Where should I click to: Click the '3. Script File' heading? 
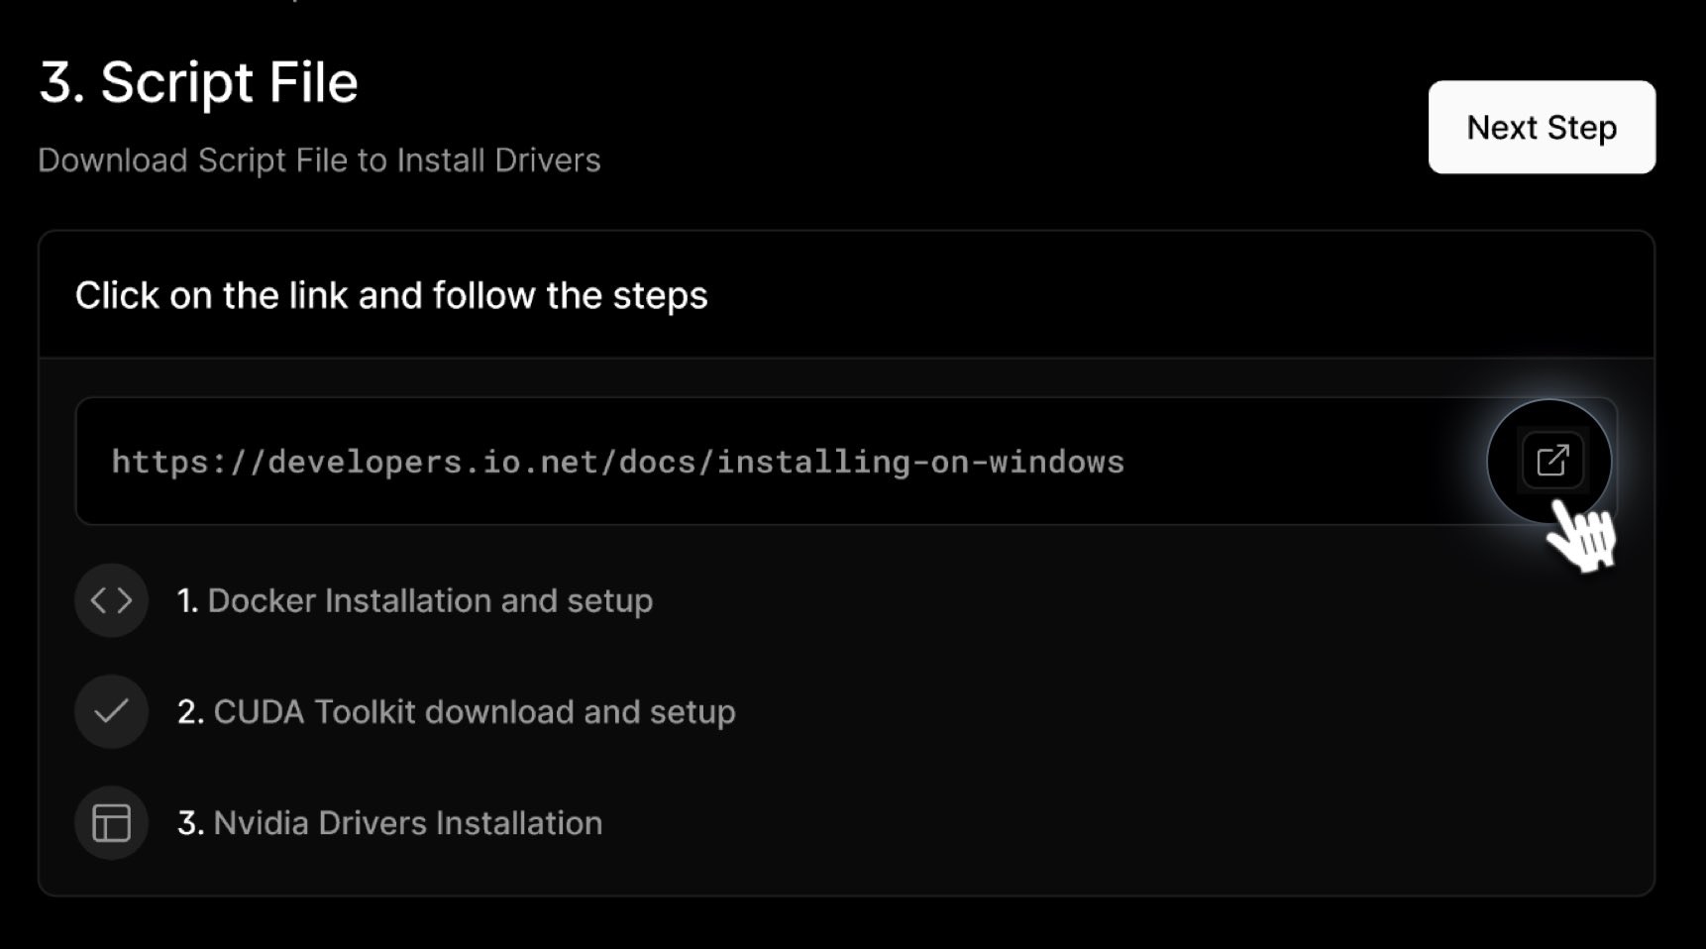point(198,82)
